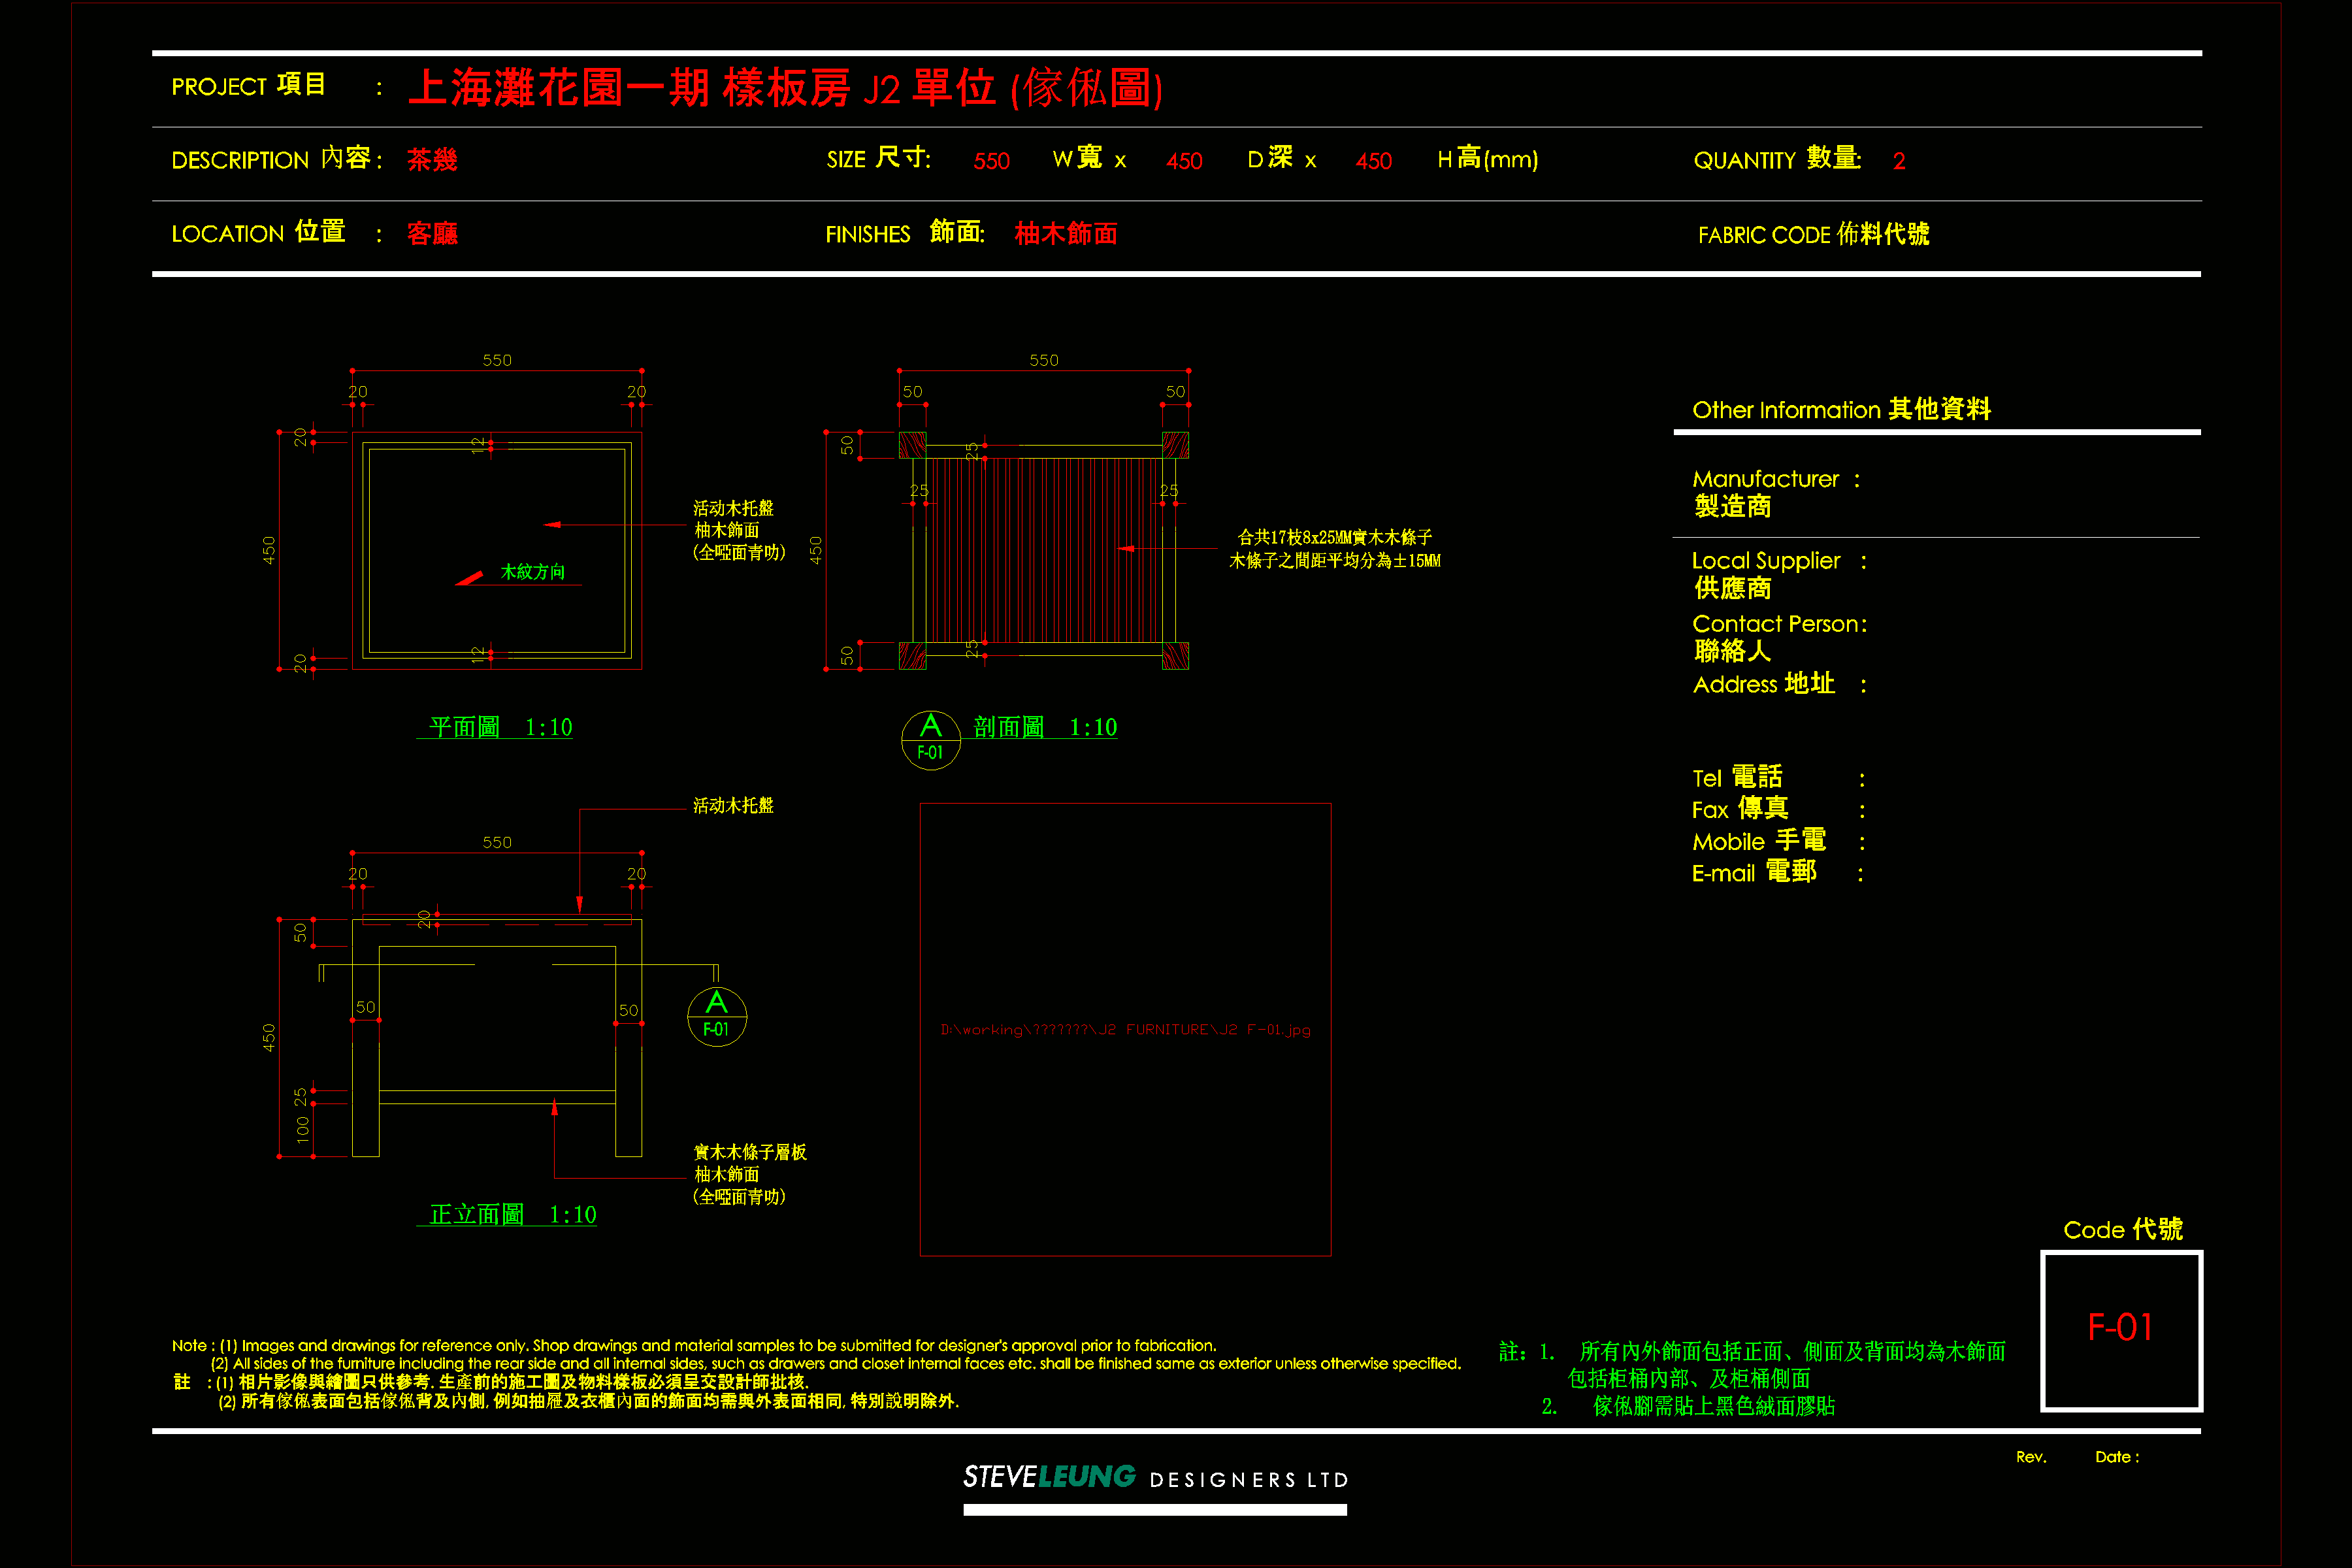Select the Rev. field label
This screenshot has height=1568, width=2352.
tap(2031, 1457)
